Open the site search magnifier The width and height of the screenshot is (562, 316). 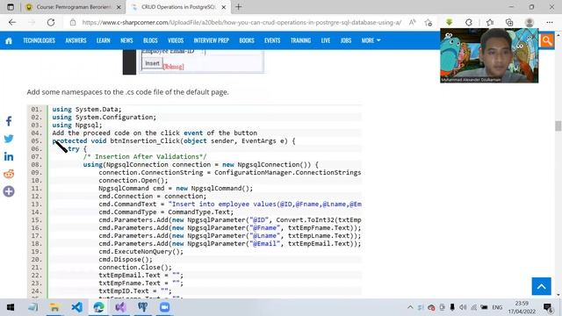point(547,40)
